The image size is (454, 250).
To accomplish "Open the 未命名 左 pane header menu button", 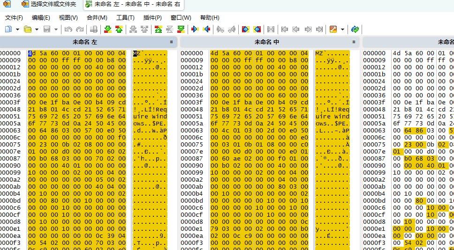I will [171, 42].
